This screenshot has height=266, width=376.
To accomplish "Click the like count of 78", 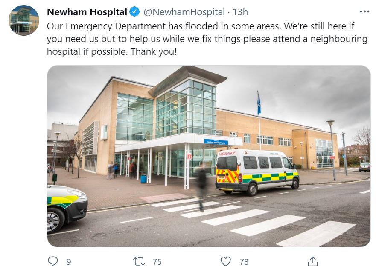I will coord(244,262).
